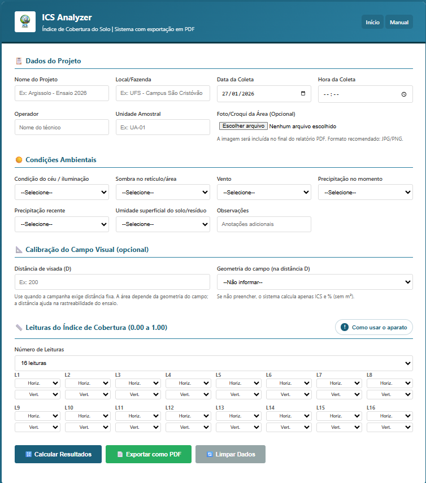Open the Manual page
Screen dimensions: 426x483
point(399,21)
